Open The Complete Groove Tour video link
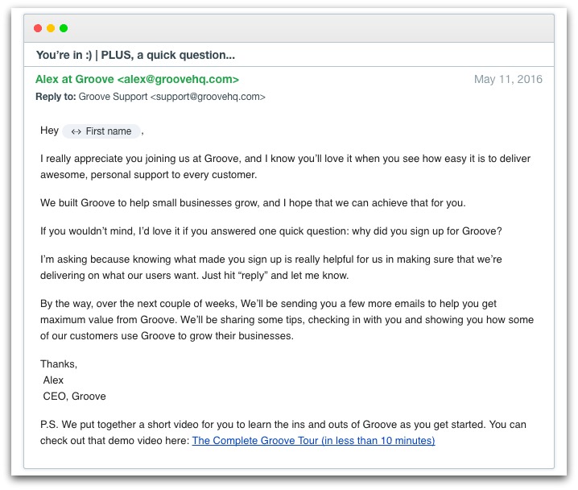This screenshot has width=578, height=490. coord(313,441)
